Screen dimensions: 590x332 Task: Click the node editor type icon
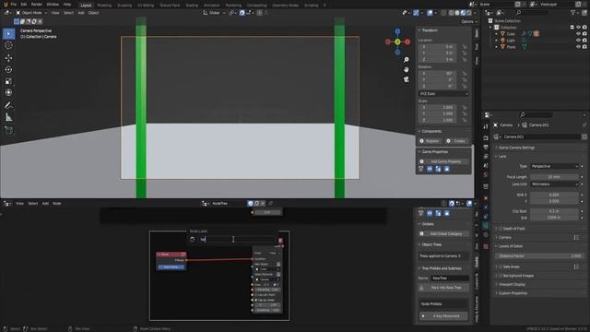click(x=6, y=203)
